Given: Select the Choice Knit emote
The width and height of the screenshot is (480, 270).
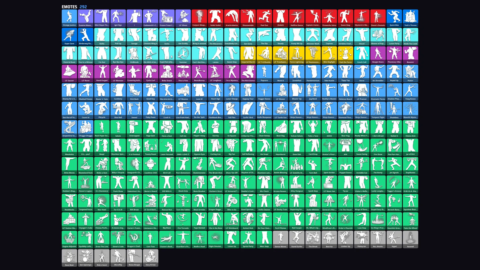Looking at the screenshot, I should (410, 129).
